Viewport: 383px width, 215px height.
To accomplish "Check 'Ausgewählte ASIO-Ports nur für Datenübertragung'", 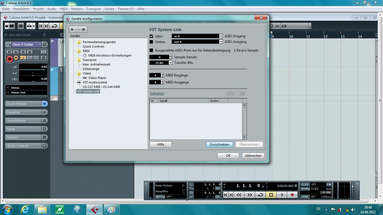I will 152,50.
